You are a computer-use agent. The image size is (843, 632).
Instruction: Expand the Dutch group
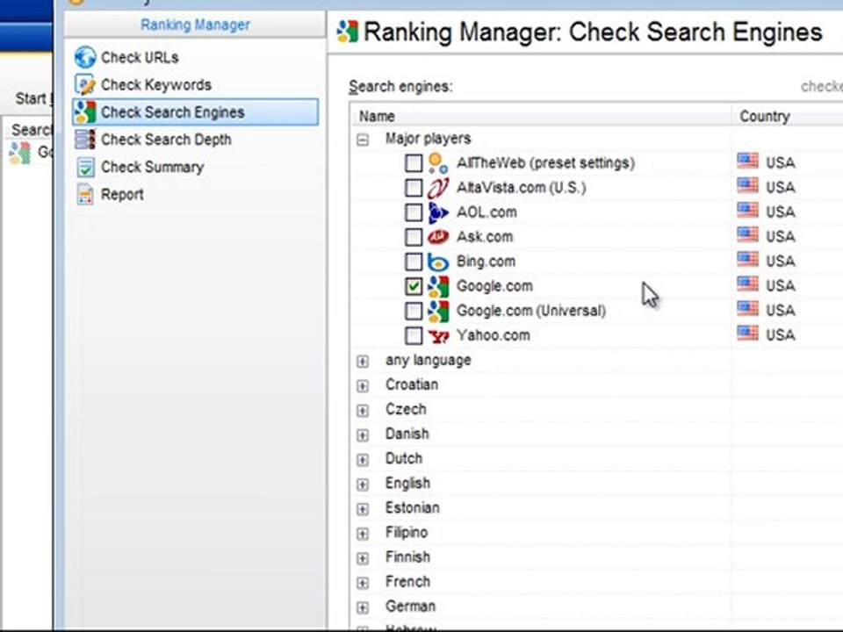click(363, 460)
